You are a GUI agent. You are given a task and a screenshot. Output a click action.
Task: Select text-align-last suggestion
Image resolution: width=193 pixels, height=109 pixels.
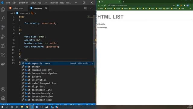(57, 87)
